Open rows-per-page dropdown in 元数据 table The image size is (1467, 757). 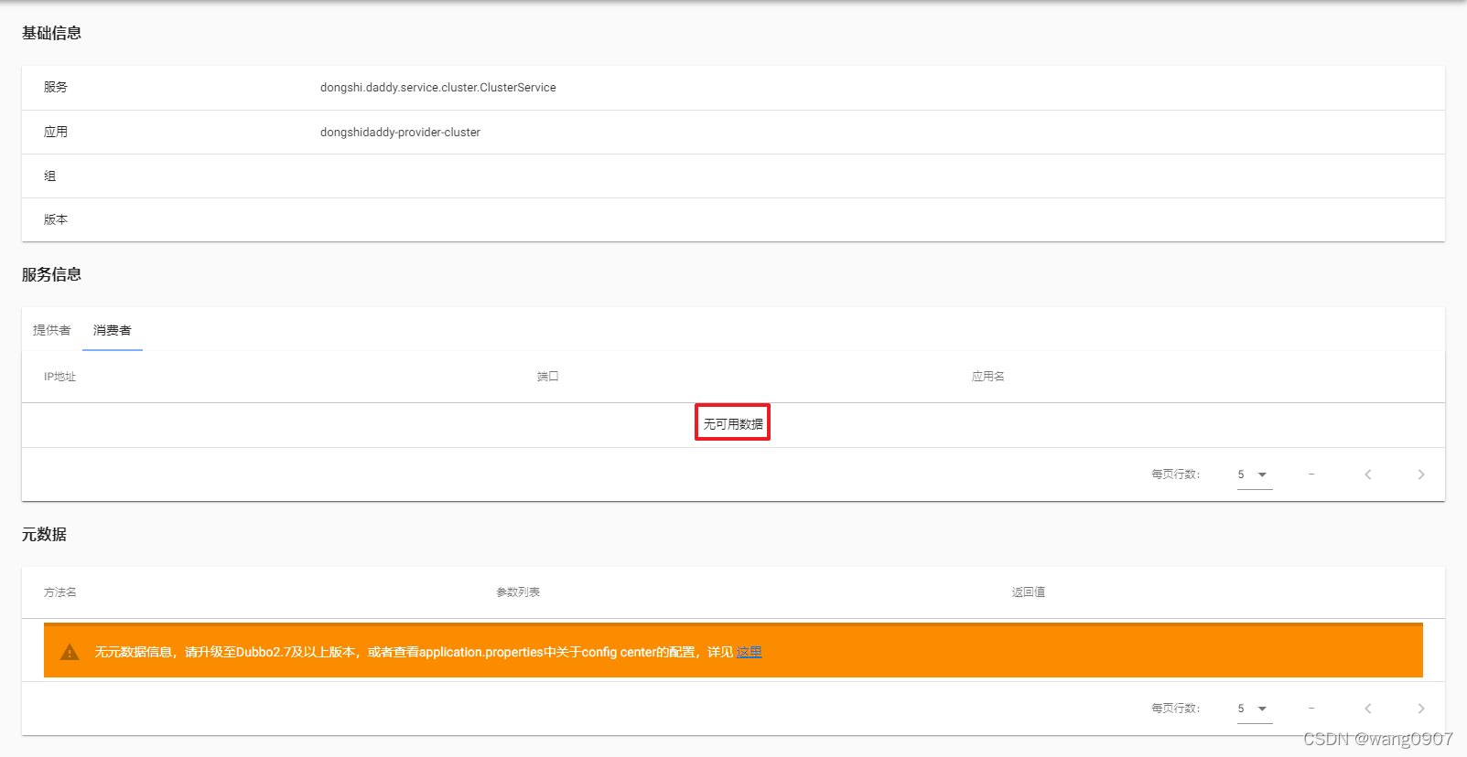click(1255, 709)
